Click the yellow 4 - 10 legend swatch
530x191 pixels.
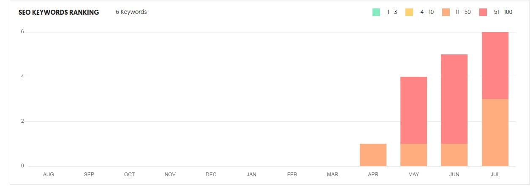point(409,12)
